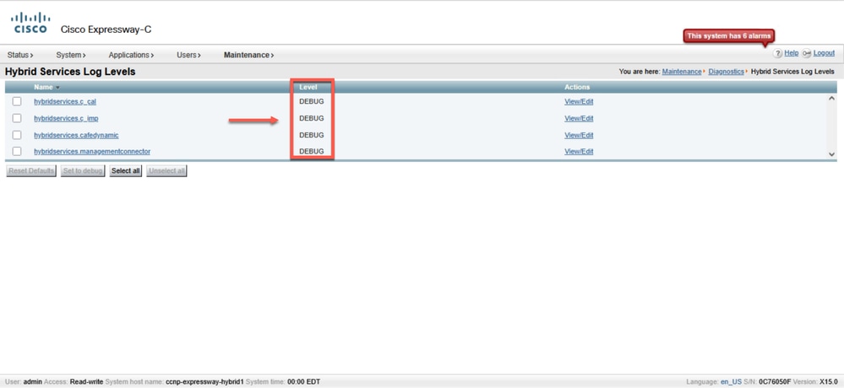Click host name ccnp-expressway-hybrid1 in status bar
844x388 pixels.
204,382
